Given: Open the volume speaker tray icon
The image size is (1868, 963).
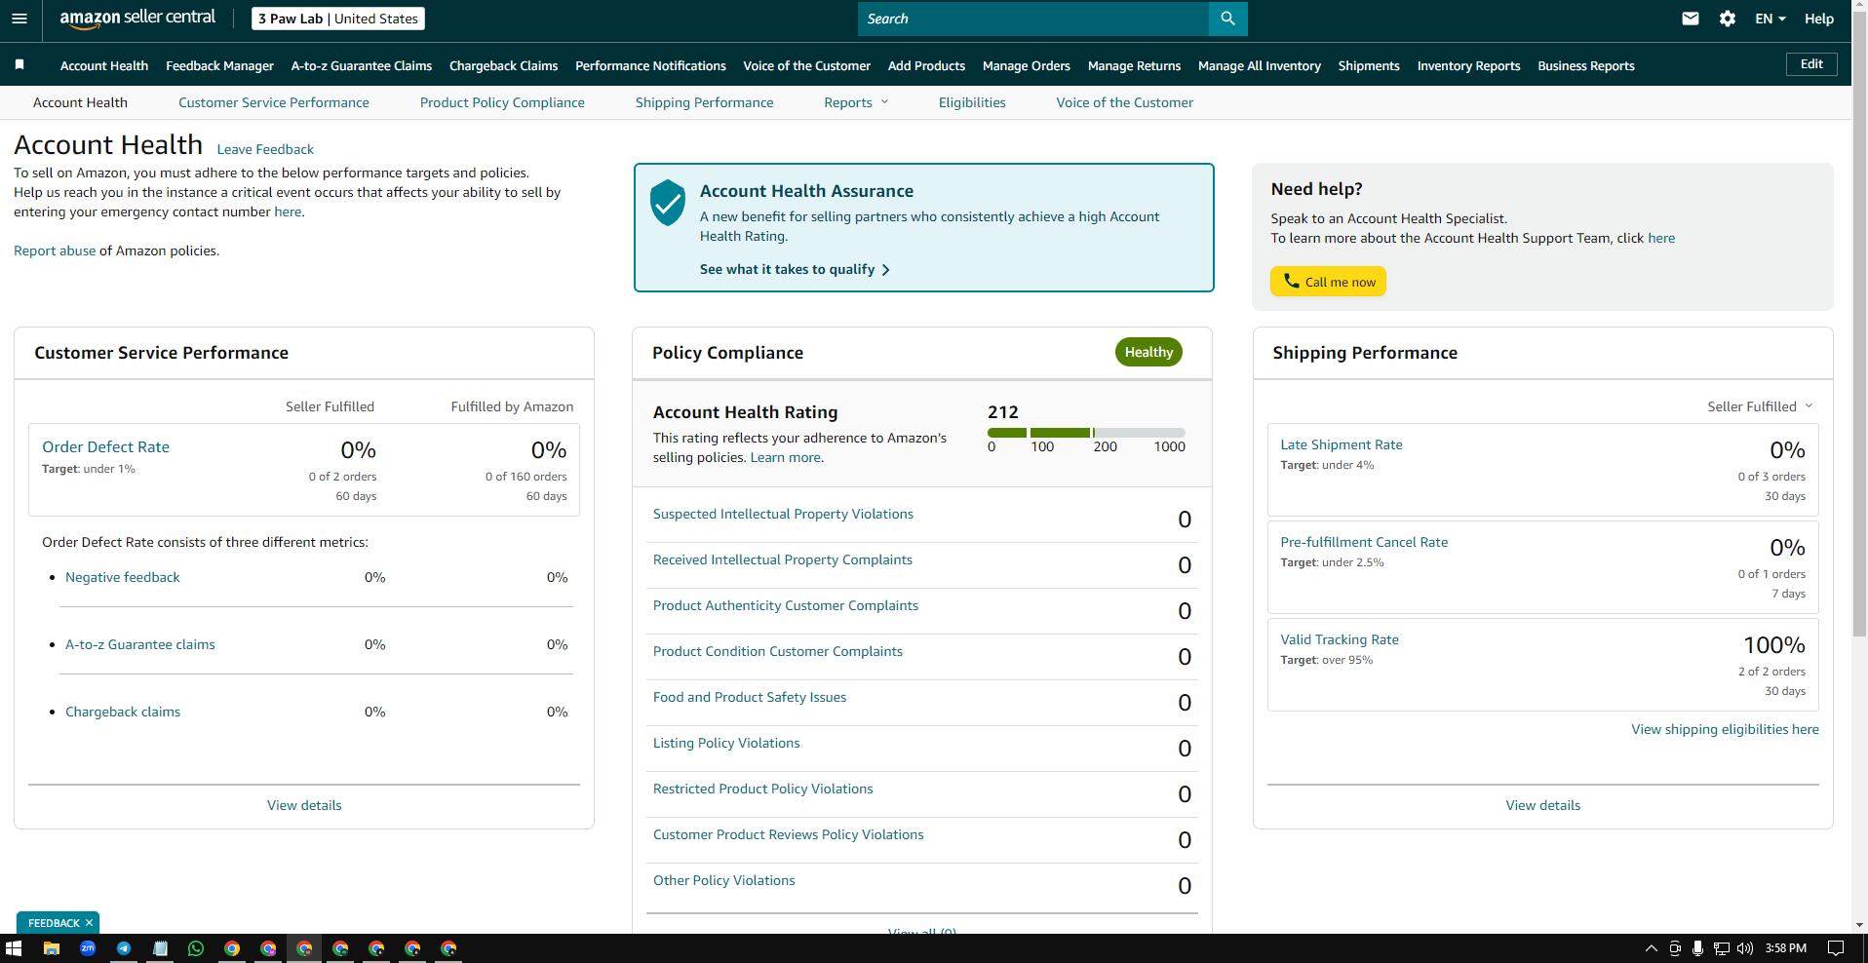Looking at the screenshot, I should [x=1745, y=948].
